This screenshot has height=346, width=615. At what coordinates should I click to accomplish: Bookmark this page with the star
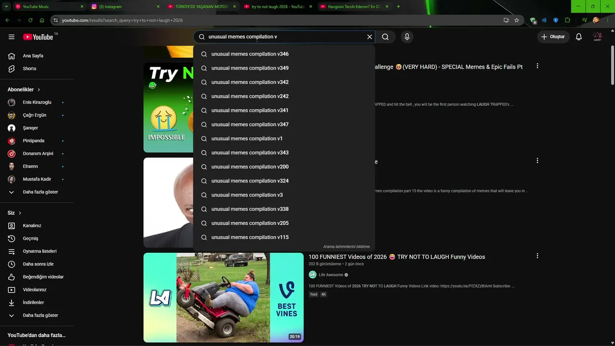pos(517,20)
